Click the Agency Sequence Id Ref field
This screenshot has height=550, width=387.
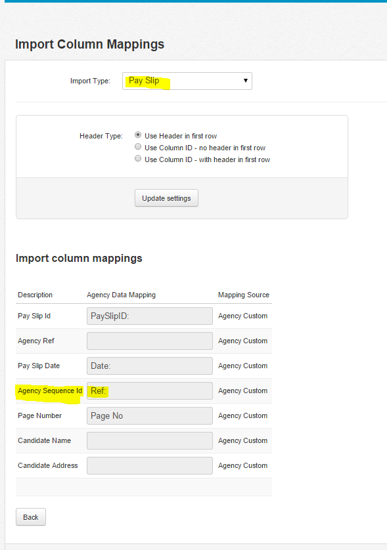(150, 391)
